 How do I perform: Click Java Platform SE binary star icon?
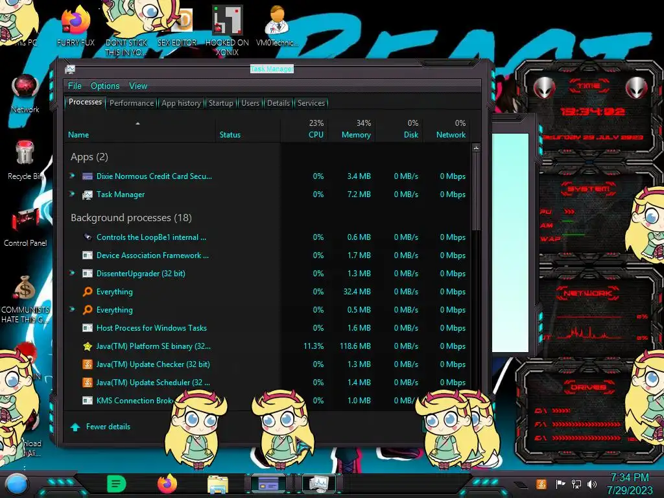tap(88, 346)
